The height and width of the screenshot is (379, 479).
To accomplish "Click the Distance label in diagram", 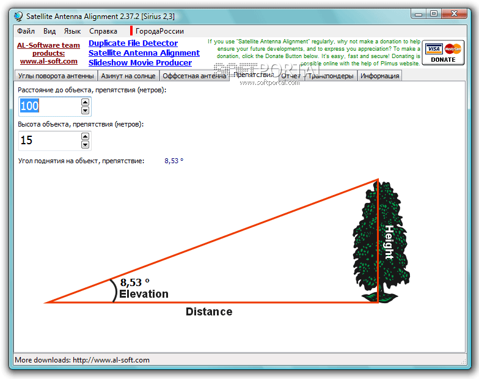I will point(209,312).
